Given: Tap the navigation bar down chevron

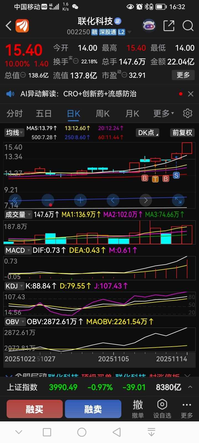Looking at the screenshot, I should [x=19, y=432].
